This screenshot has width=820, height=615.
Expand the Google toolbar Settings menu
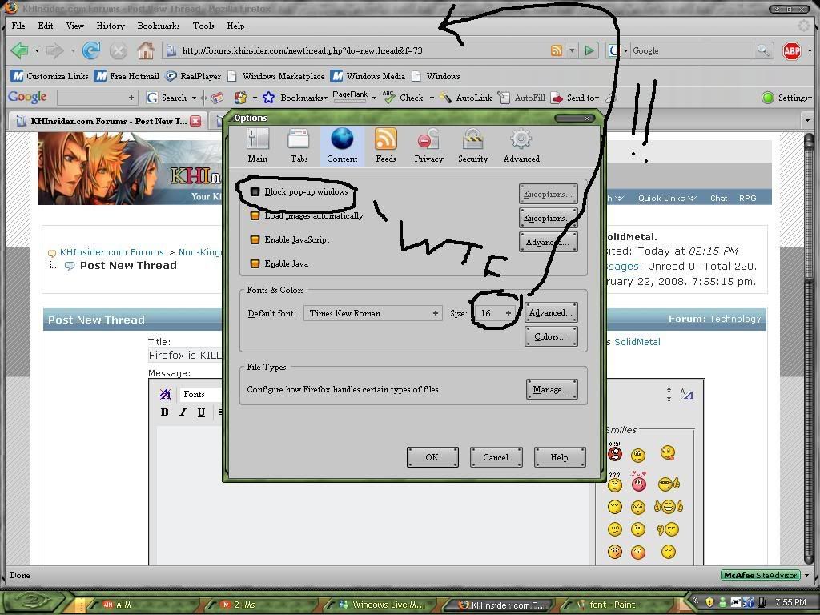tap(786, 98)
